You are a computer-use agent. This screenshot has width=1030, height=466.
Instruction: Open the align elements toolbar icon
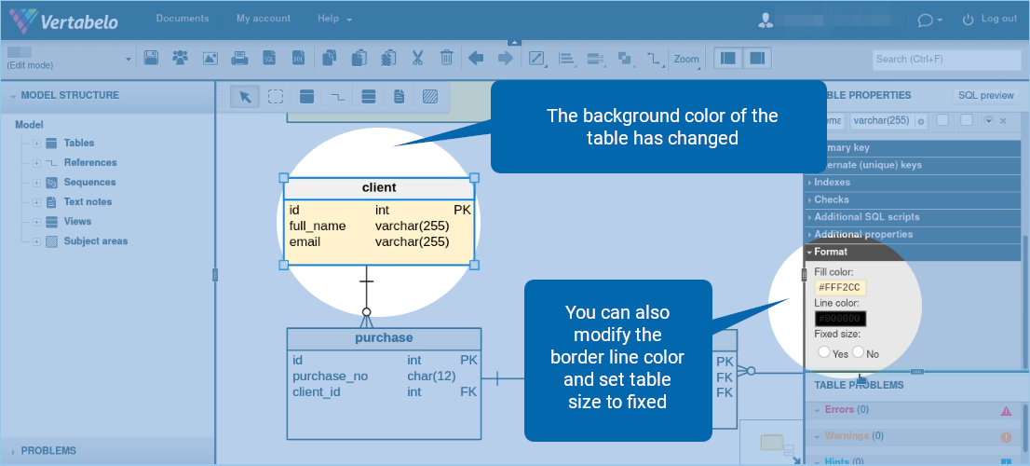(567, 59)
